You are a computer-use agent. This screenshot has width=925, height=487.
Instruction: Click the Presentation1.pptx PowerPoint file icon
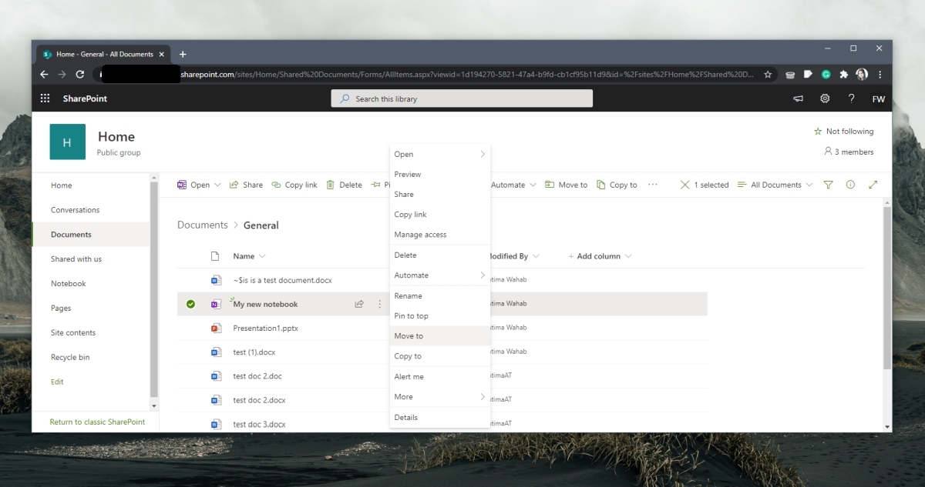pyautogui.click(x=216, y=328)
